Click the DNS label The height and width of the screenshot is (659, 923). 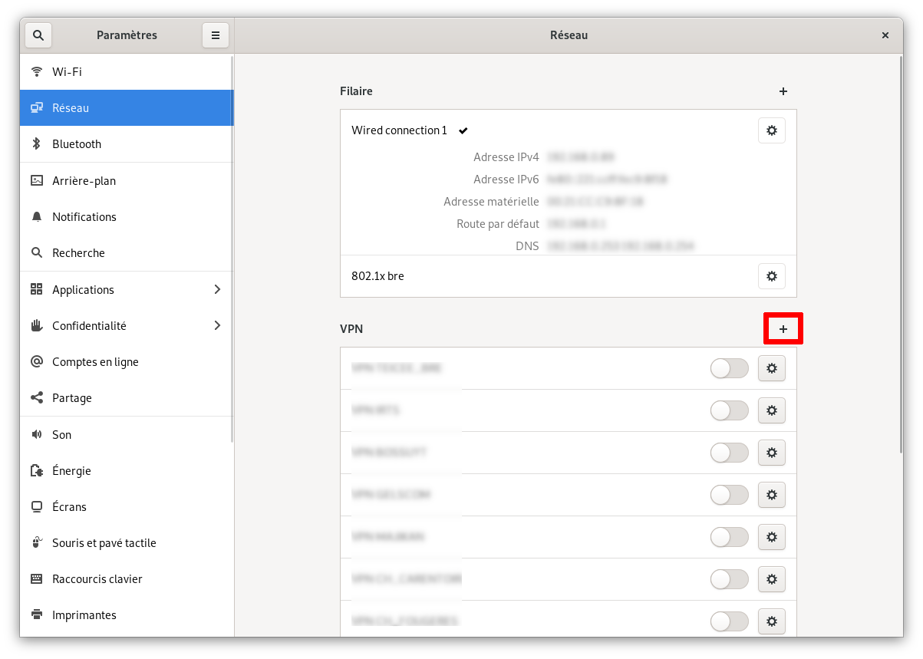(527, 246)
